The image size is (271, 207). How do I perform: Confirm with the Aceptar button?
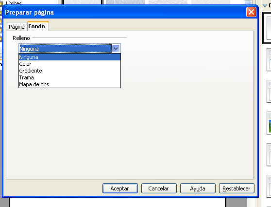point(120,188)
